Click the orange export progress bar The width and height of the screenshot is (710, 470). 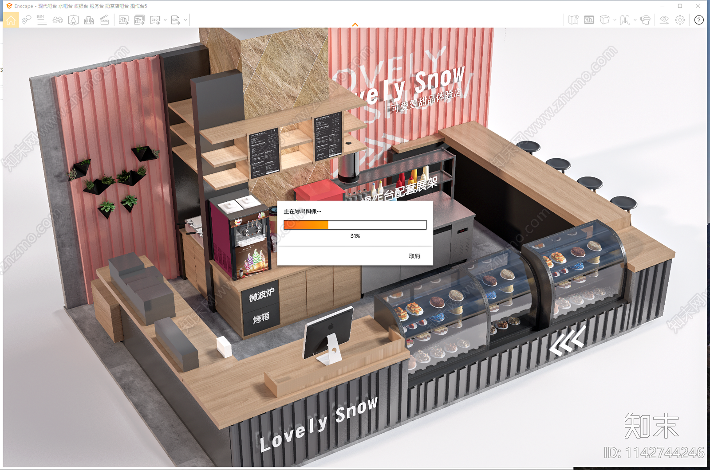pyautogui.click(x=355, y=225)
